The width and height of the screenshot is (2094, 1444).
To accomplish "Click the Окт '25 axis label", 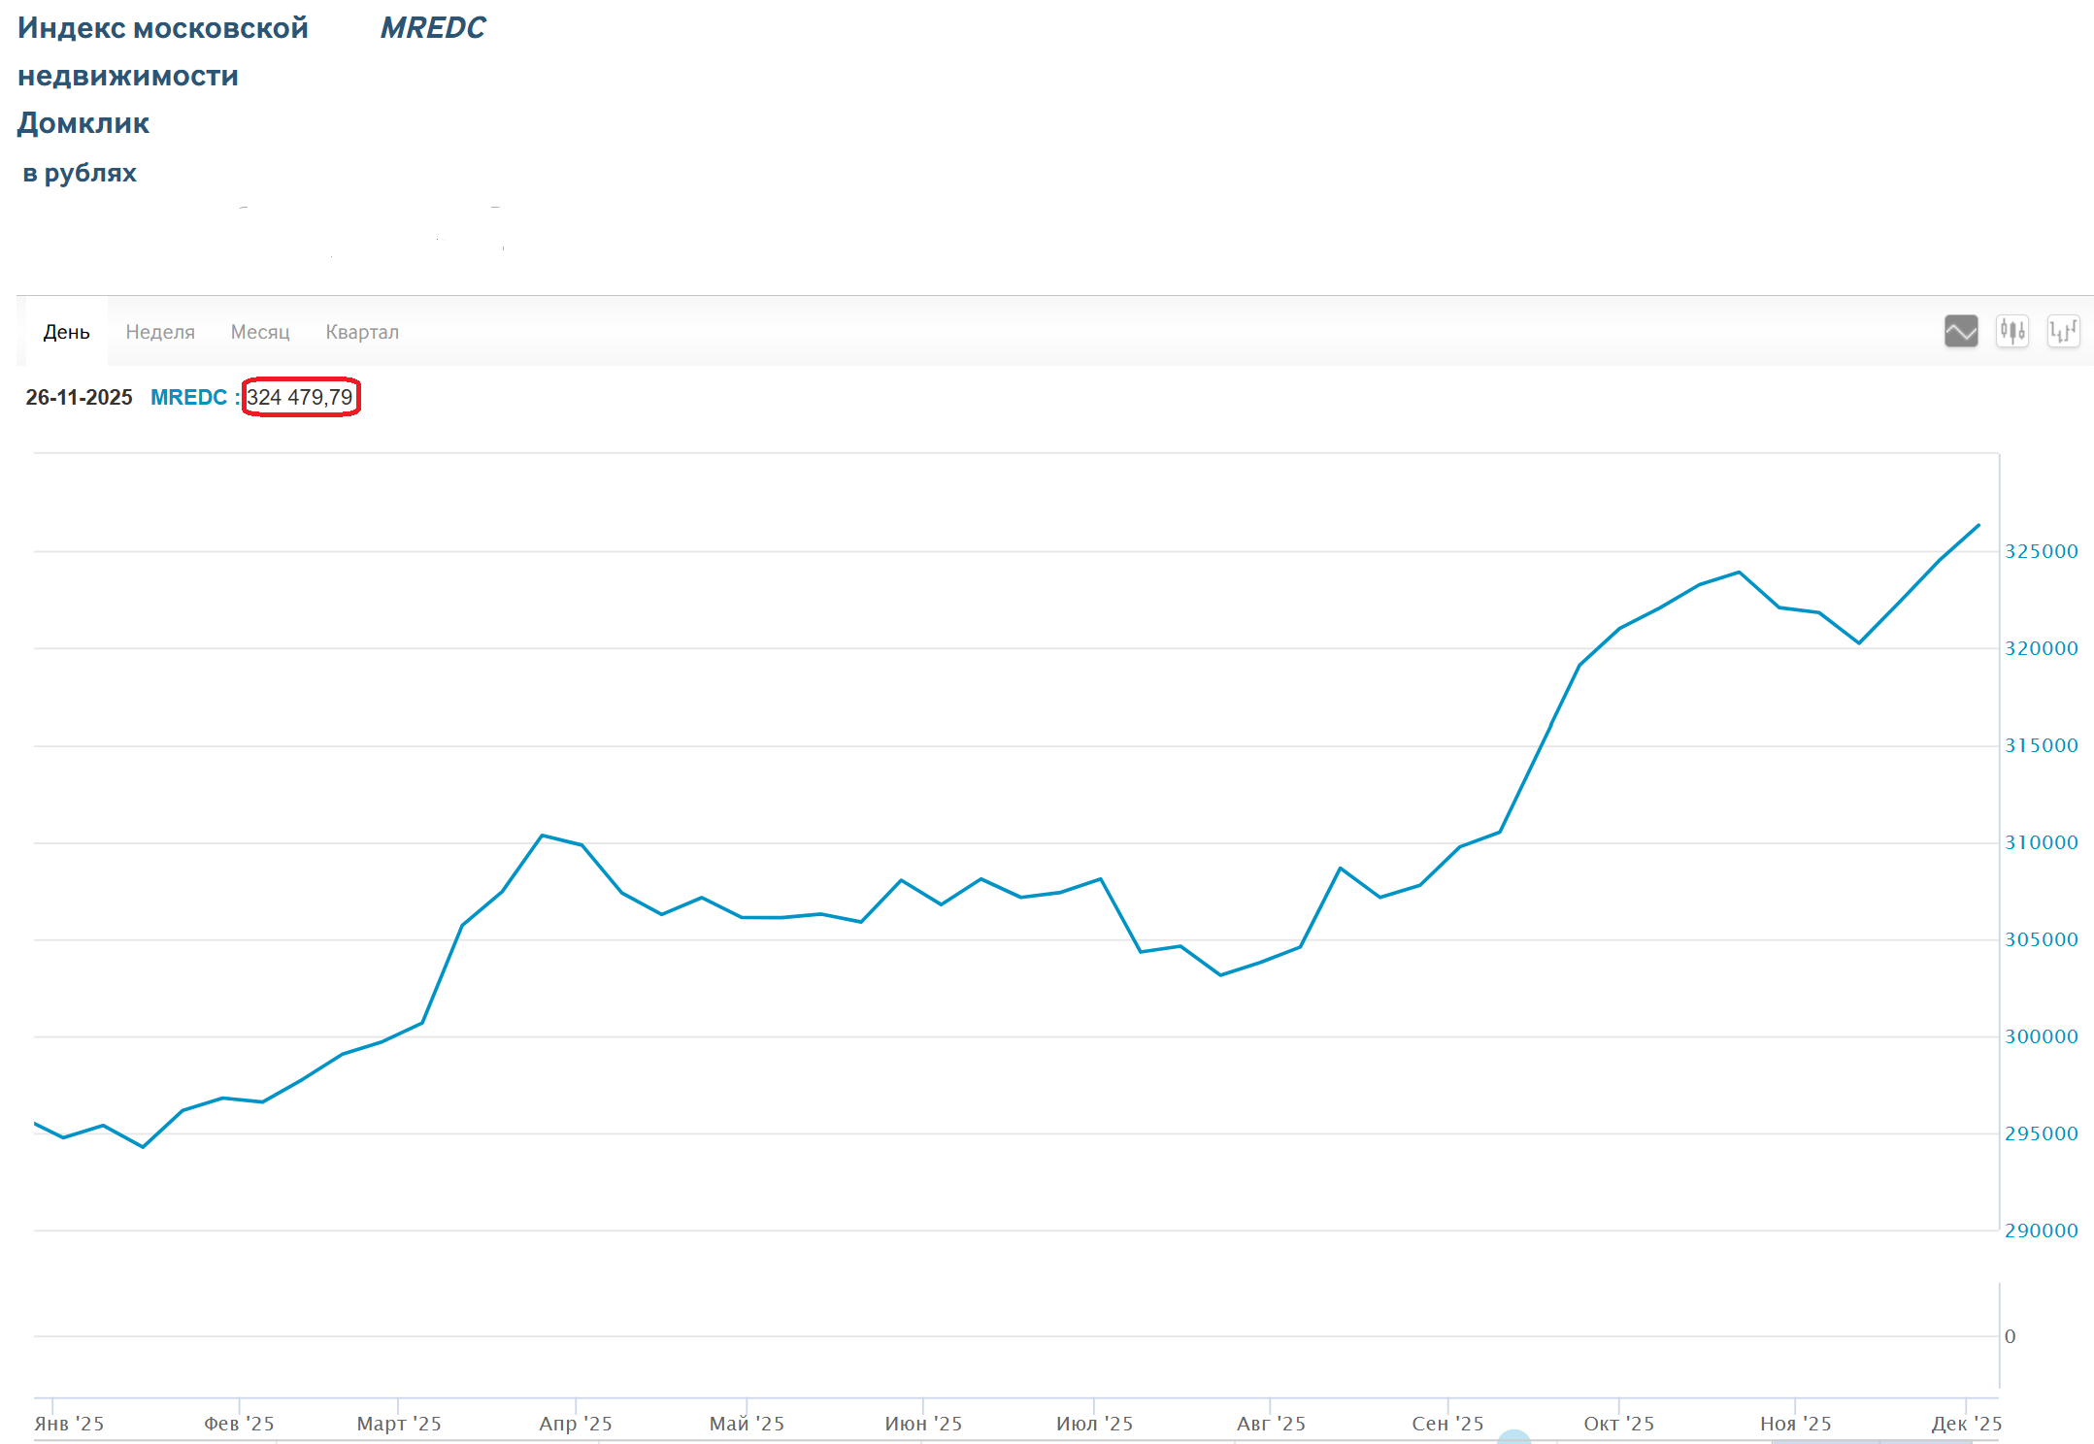I will coord(1618,1423).
